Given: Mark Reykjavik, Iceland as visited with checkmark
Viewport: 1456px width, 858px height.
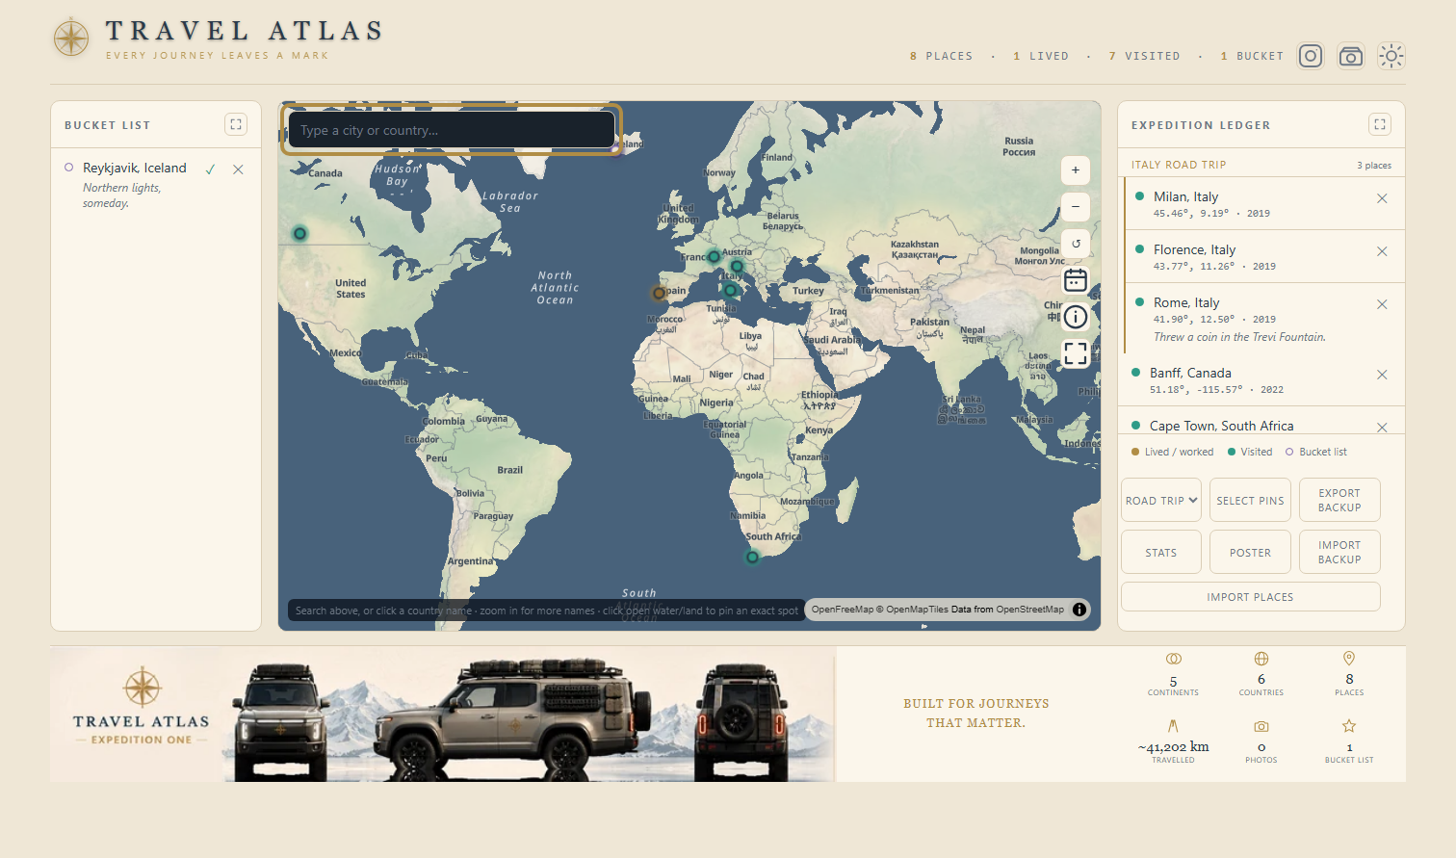Looking at the screenshot, I should [210, 169].
